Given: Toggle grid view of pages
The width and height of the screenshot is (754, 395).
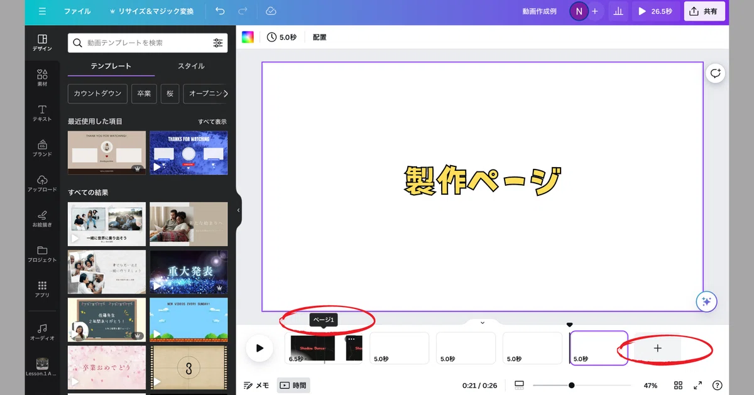Looking at the screenshot, I should click(x=678, y=385).
